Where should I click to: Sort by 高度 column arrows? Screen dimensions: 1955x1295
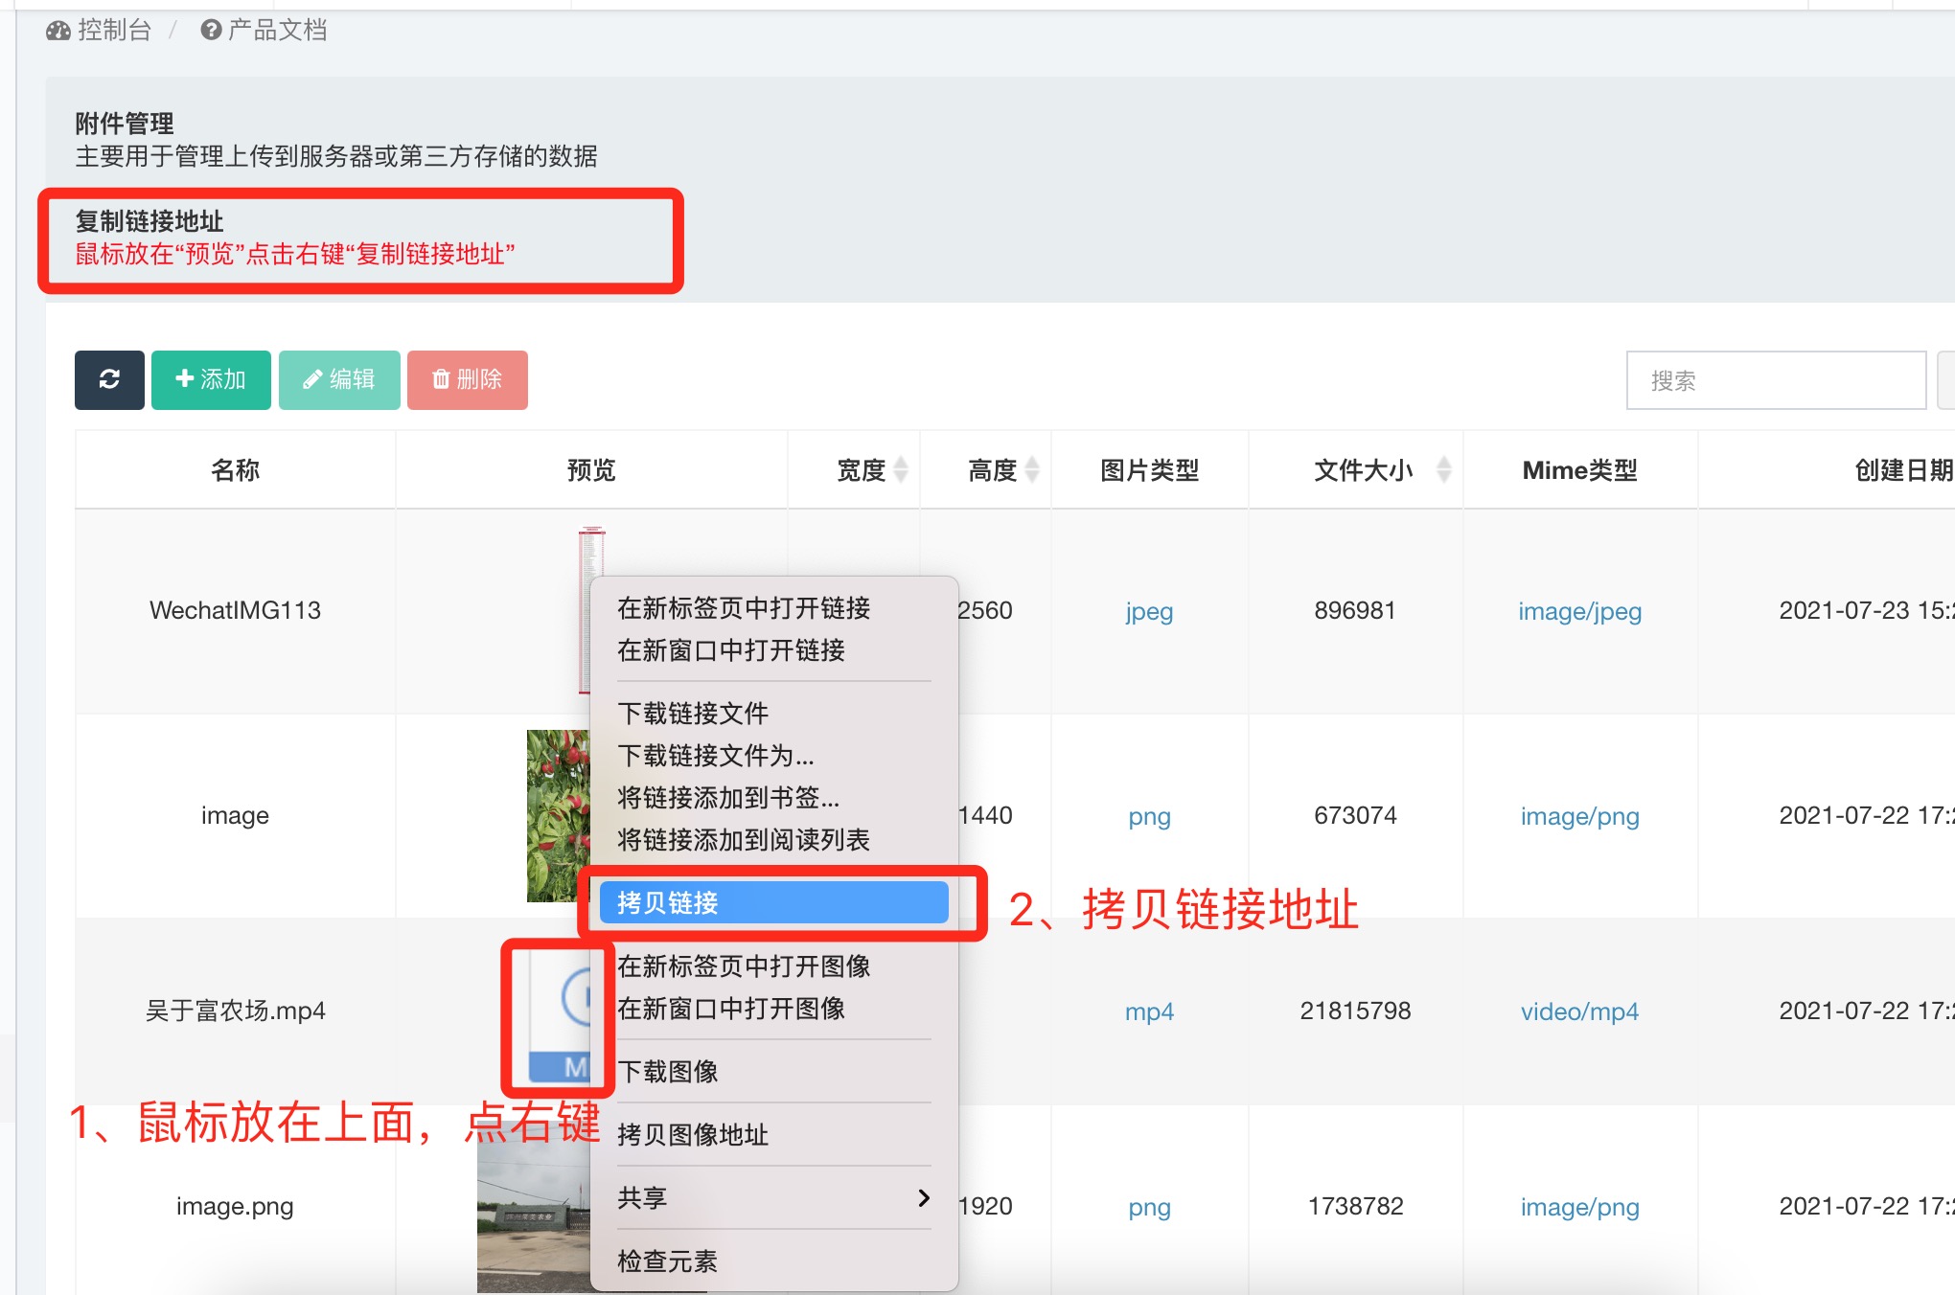click(x=1032, y=469)
